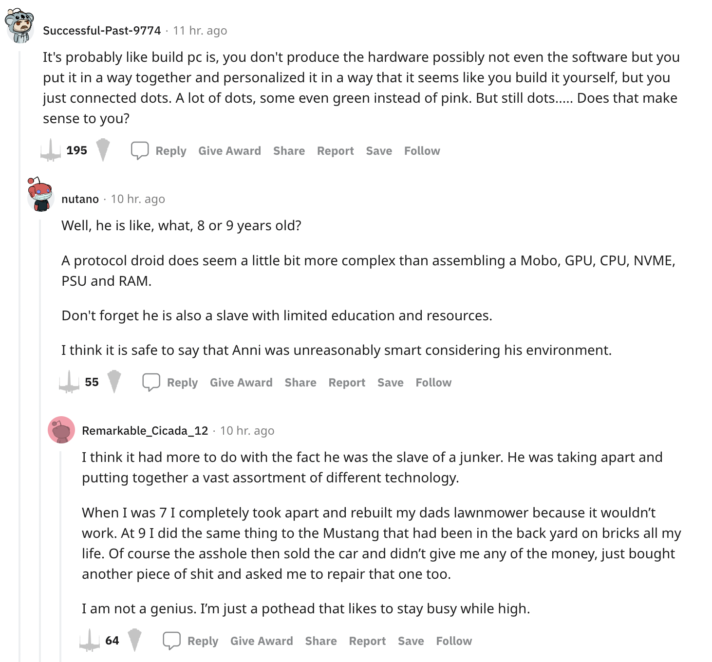Image resolution: width=712 pixels, height=662 pixels.
Task: Downvote Remarkable_Cicada_12's comment
Action: click(134, 640)
